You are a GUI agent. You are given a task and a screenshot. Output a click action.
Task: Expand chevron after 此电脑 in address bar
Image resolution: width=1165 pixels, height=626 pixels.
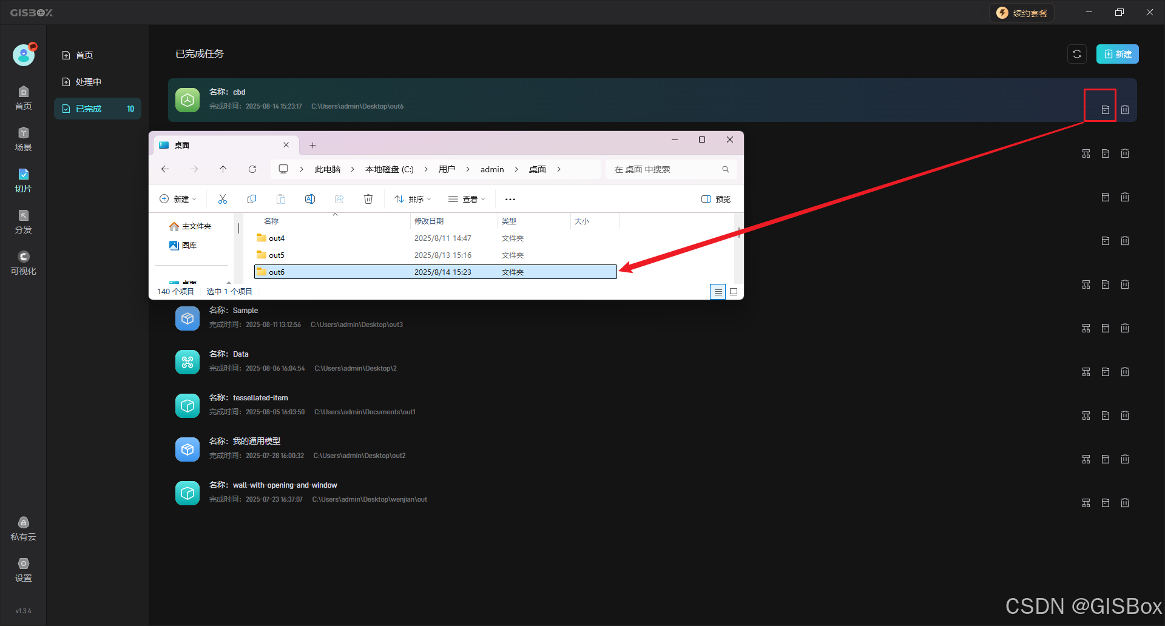pos(353,169)
